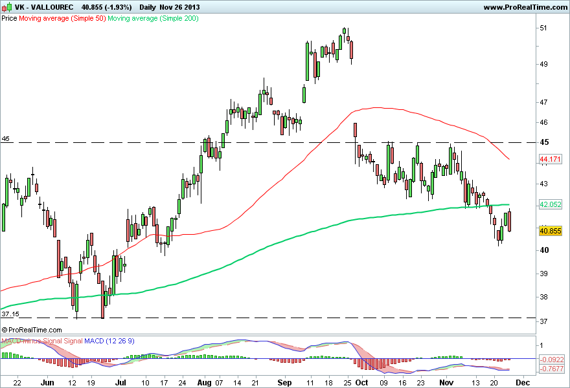Click the VK - VALLOUREC ticker title

pos(43,7)
